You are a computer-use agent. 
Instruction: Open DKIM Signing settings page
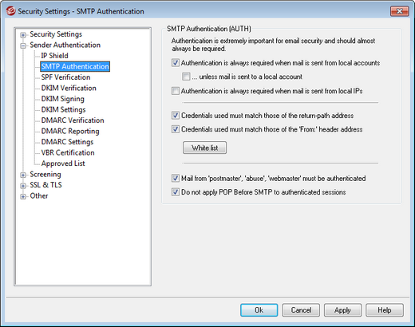pos(63,99)
